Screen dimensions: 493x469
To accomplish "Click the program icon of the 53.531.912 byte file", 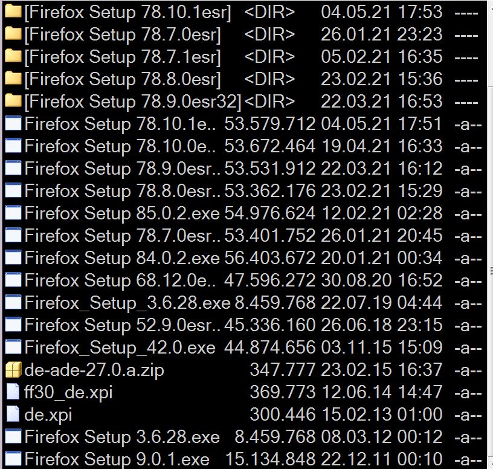I will (x=13, y=167).
